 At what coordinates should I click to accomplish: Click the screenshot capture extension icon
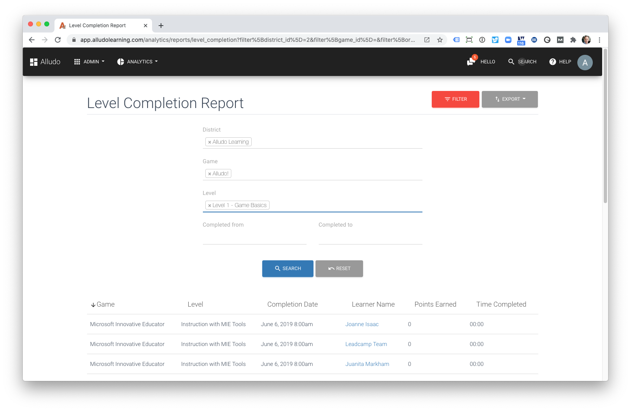469,40
